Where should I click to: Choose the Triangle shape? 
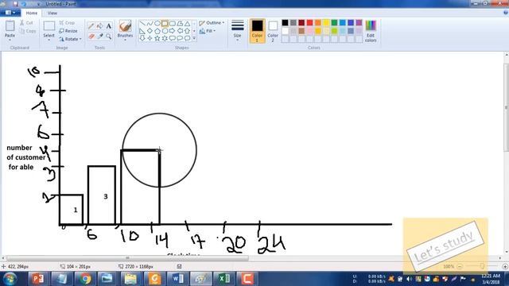pos(188,24)
